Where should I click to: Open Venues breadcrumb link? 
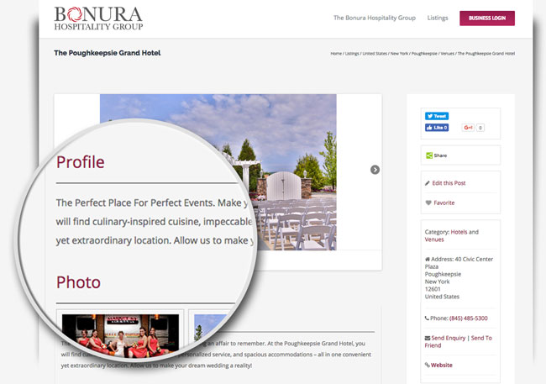[448, 53]
